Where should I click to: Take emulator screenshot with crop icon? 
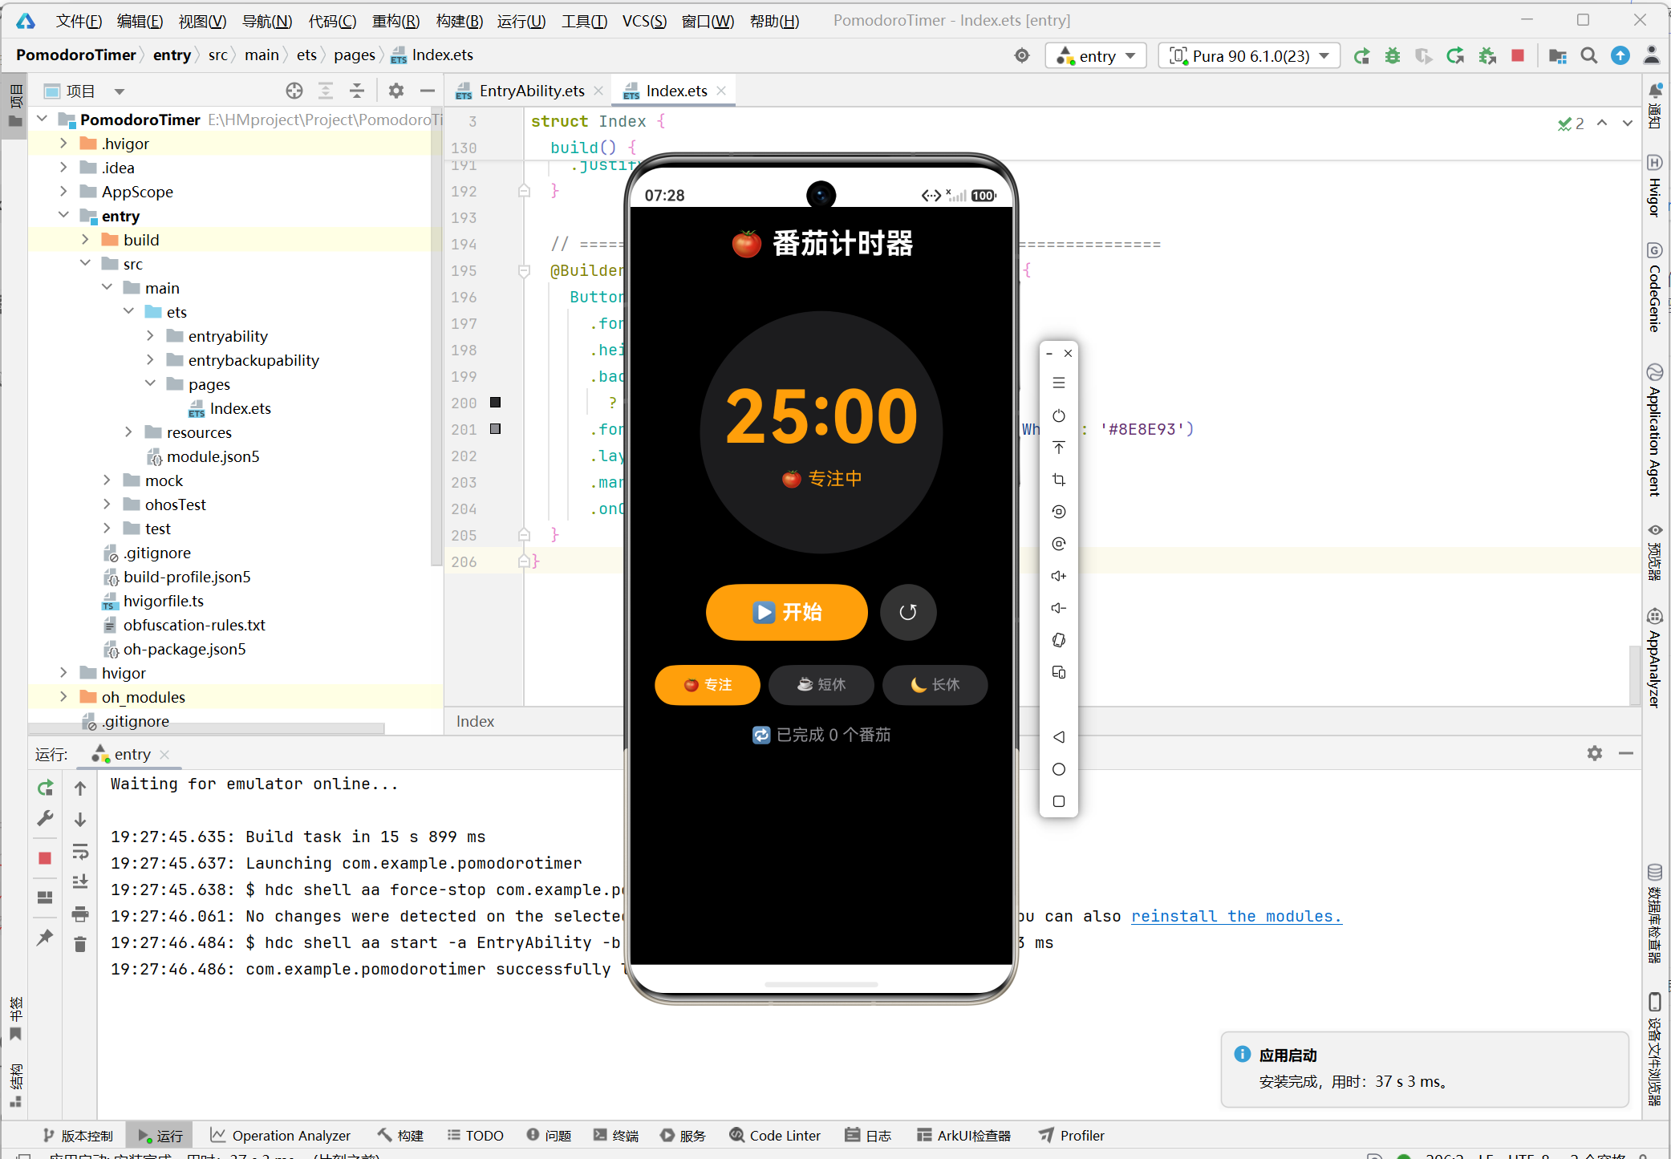(1059, 480)
